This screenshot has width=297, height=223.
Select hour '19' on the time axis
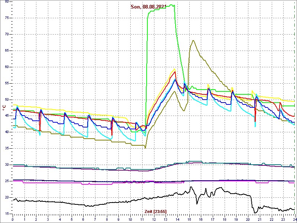point(236,219)
